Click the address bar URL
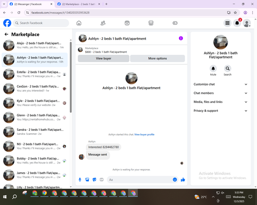This screenshot has width=257, height=205. click(x=60, y=13)
